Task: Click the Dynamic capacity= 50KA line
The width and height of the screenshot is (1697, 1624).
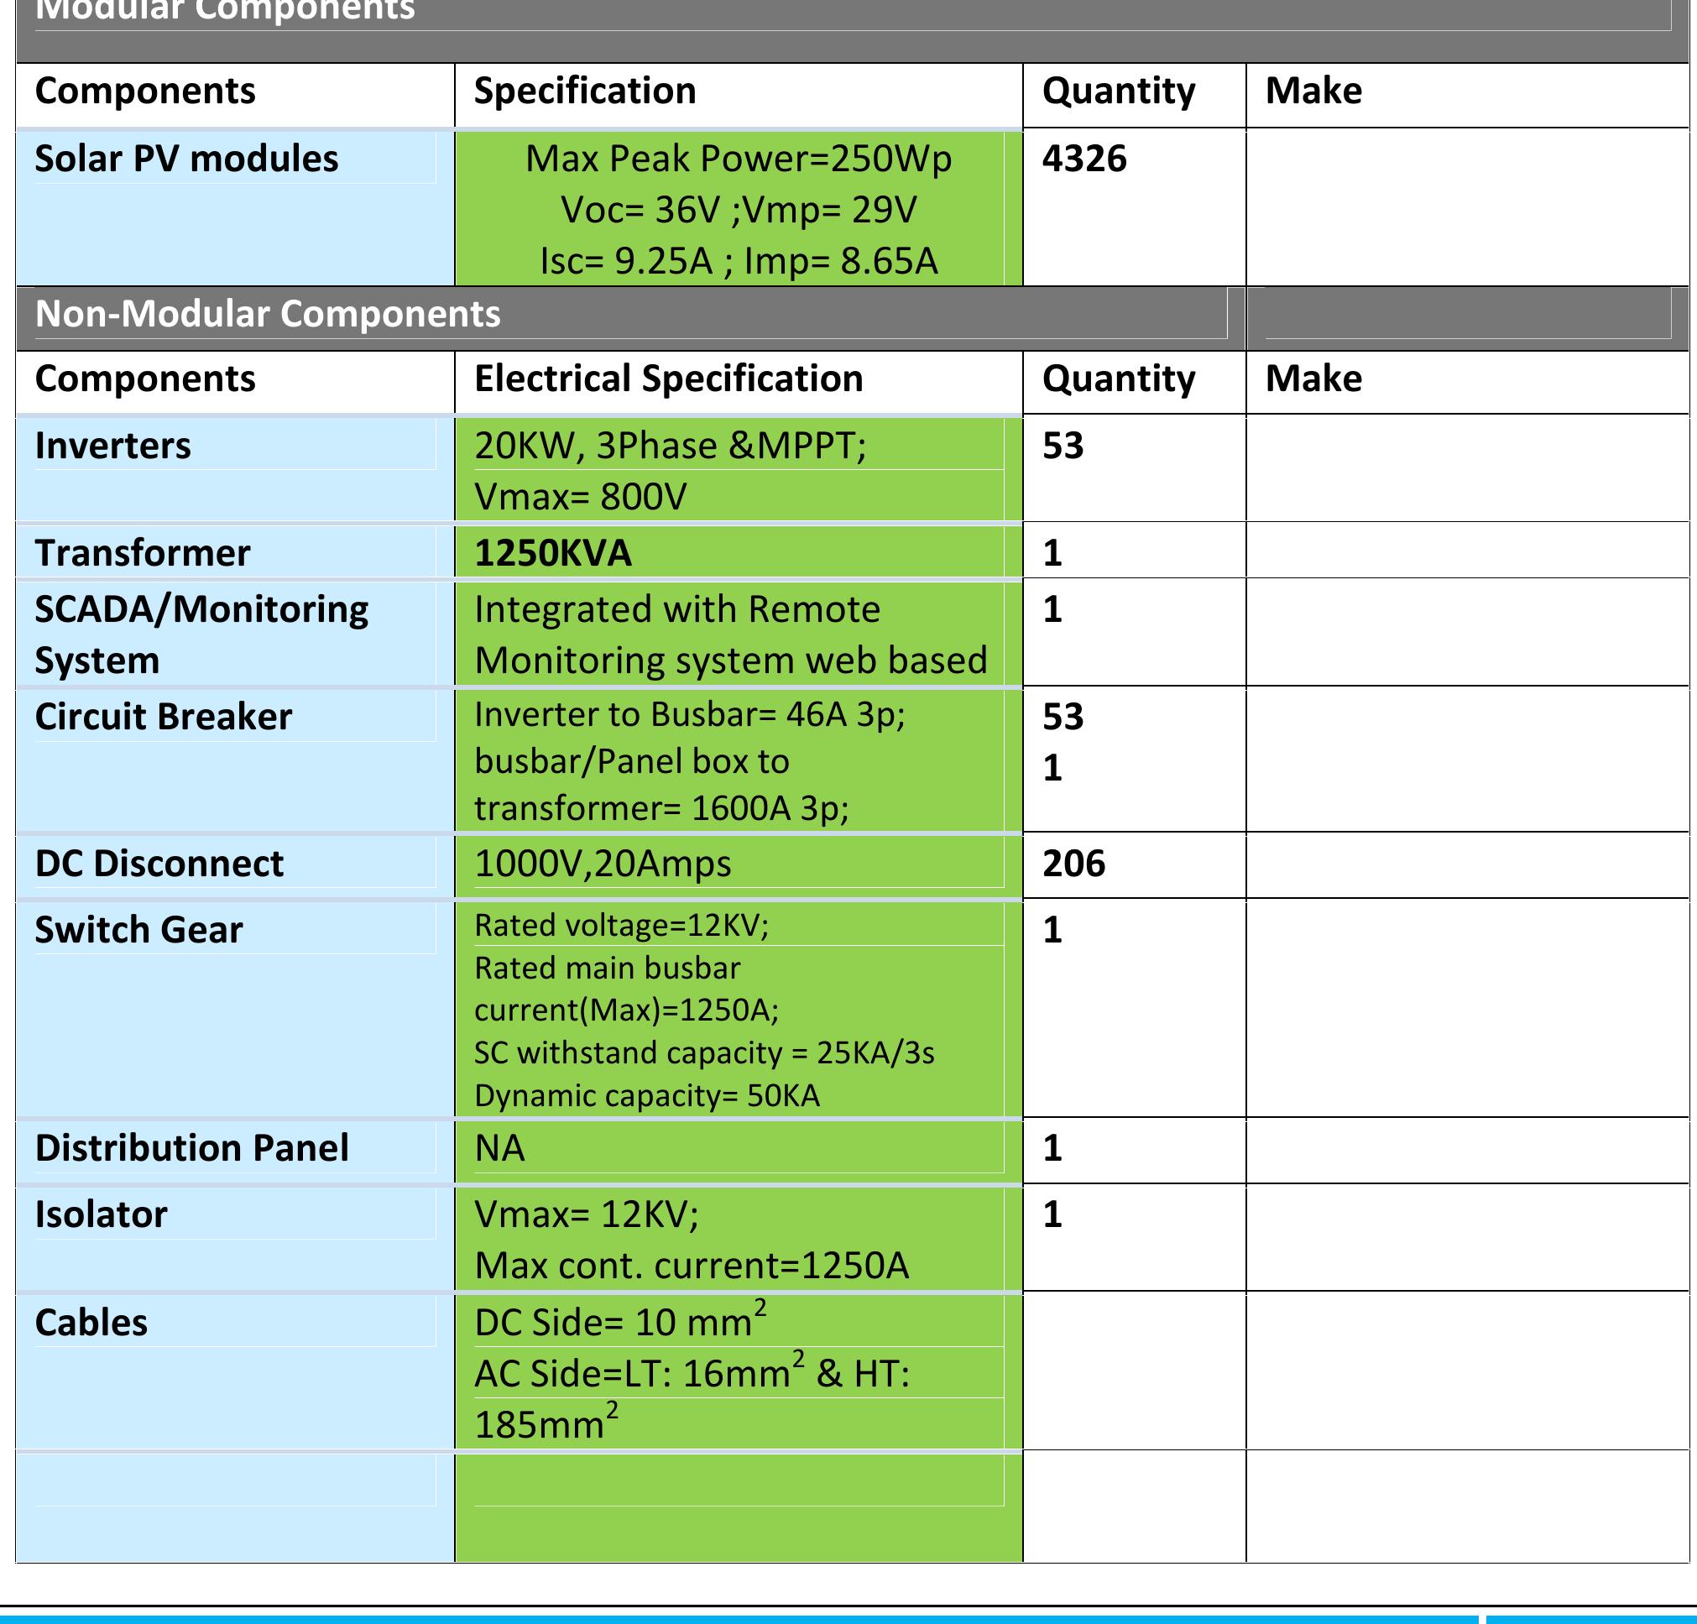Action: pos(646,1096)
